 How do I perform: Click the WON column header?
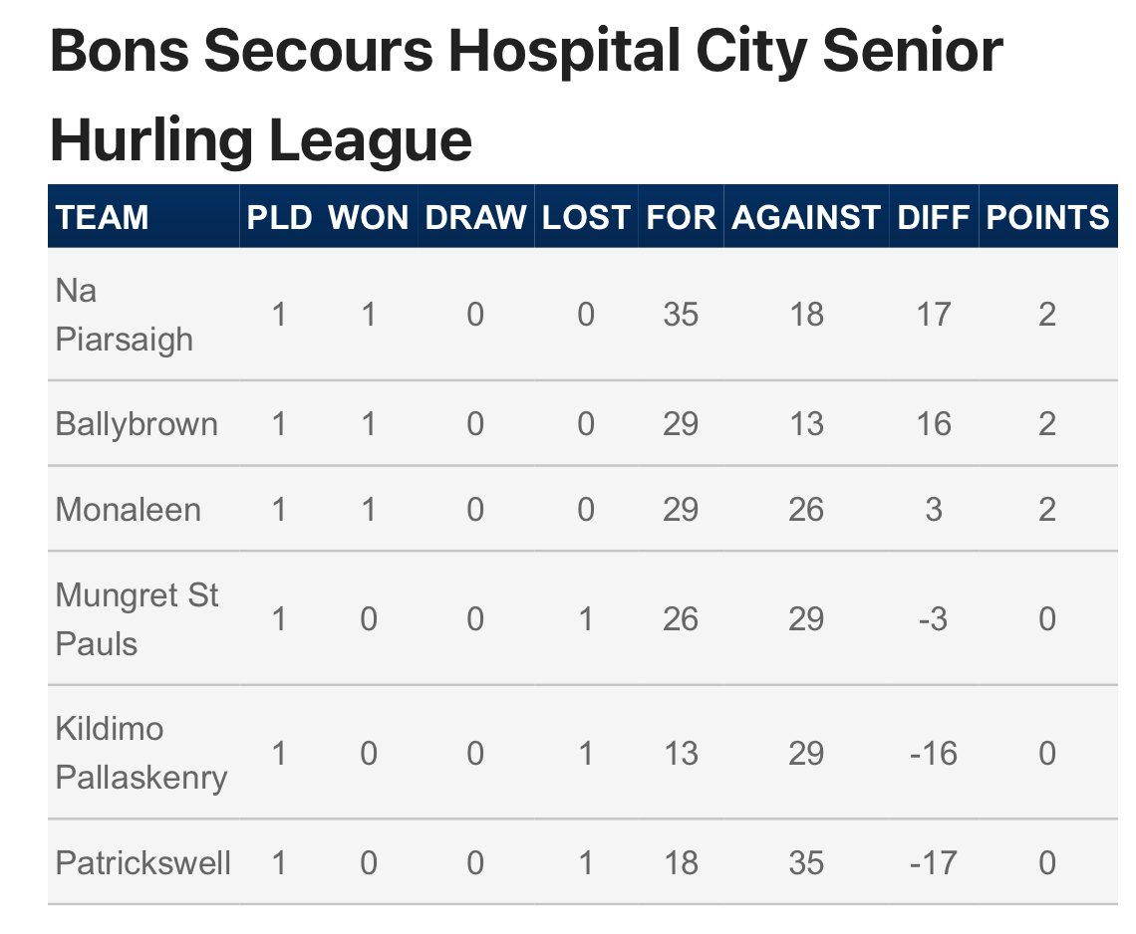tap(368, 217)
